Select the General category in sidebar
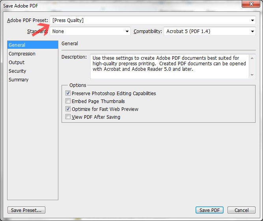This screenshot has width=263, height=221. (33, 45)
